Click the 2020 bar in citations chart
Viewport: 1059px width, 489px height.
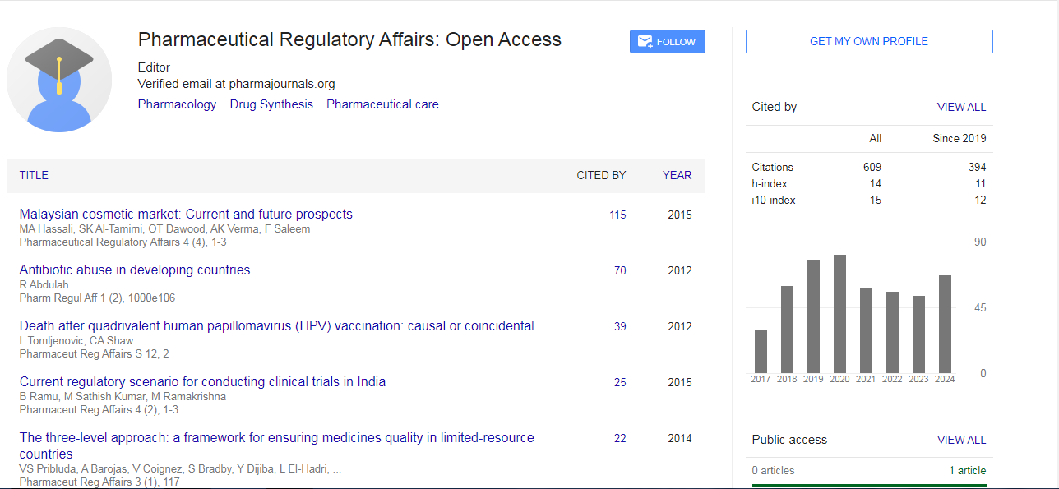click(839, 314)
